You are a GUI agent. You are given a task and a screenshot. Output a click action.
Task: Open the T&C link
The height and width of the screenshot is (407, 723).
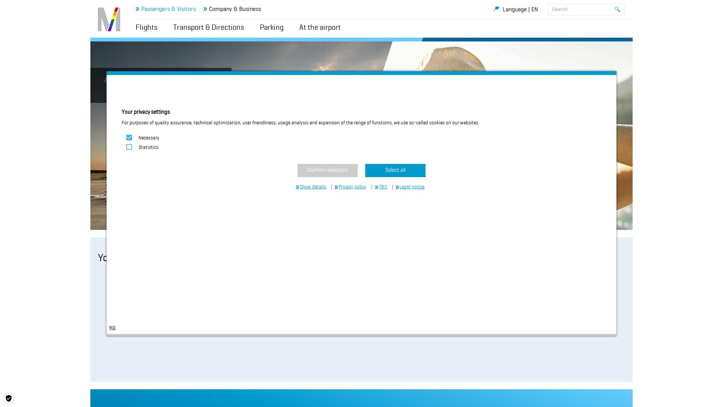(381, 187)
